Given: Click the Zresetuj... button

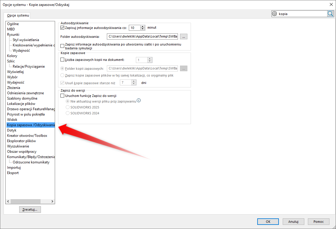Looking at the screenshot, I should [x=30, y=209].
